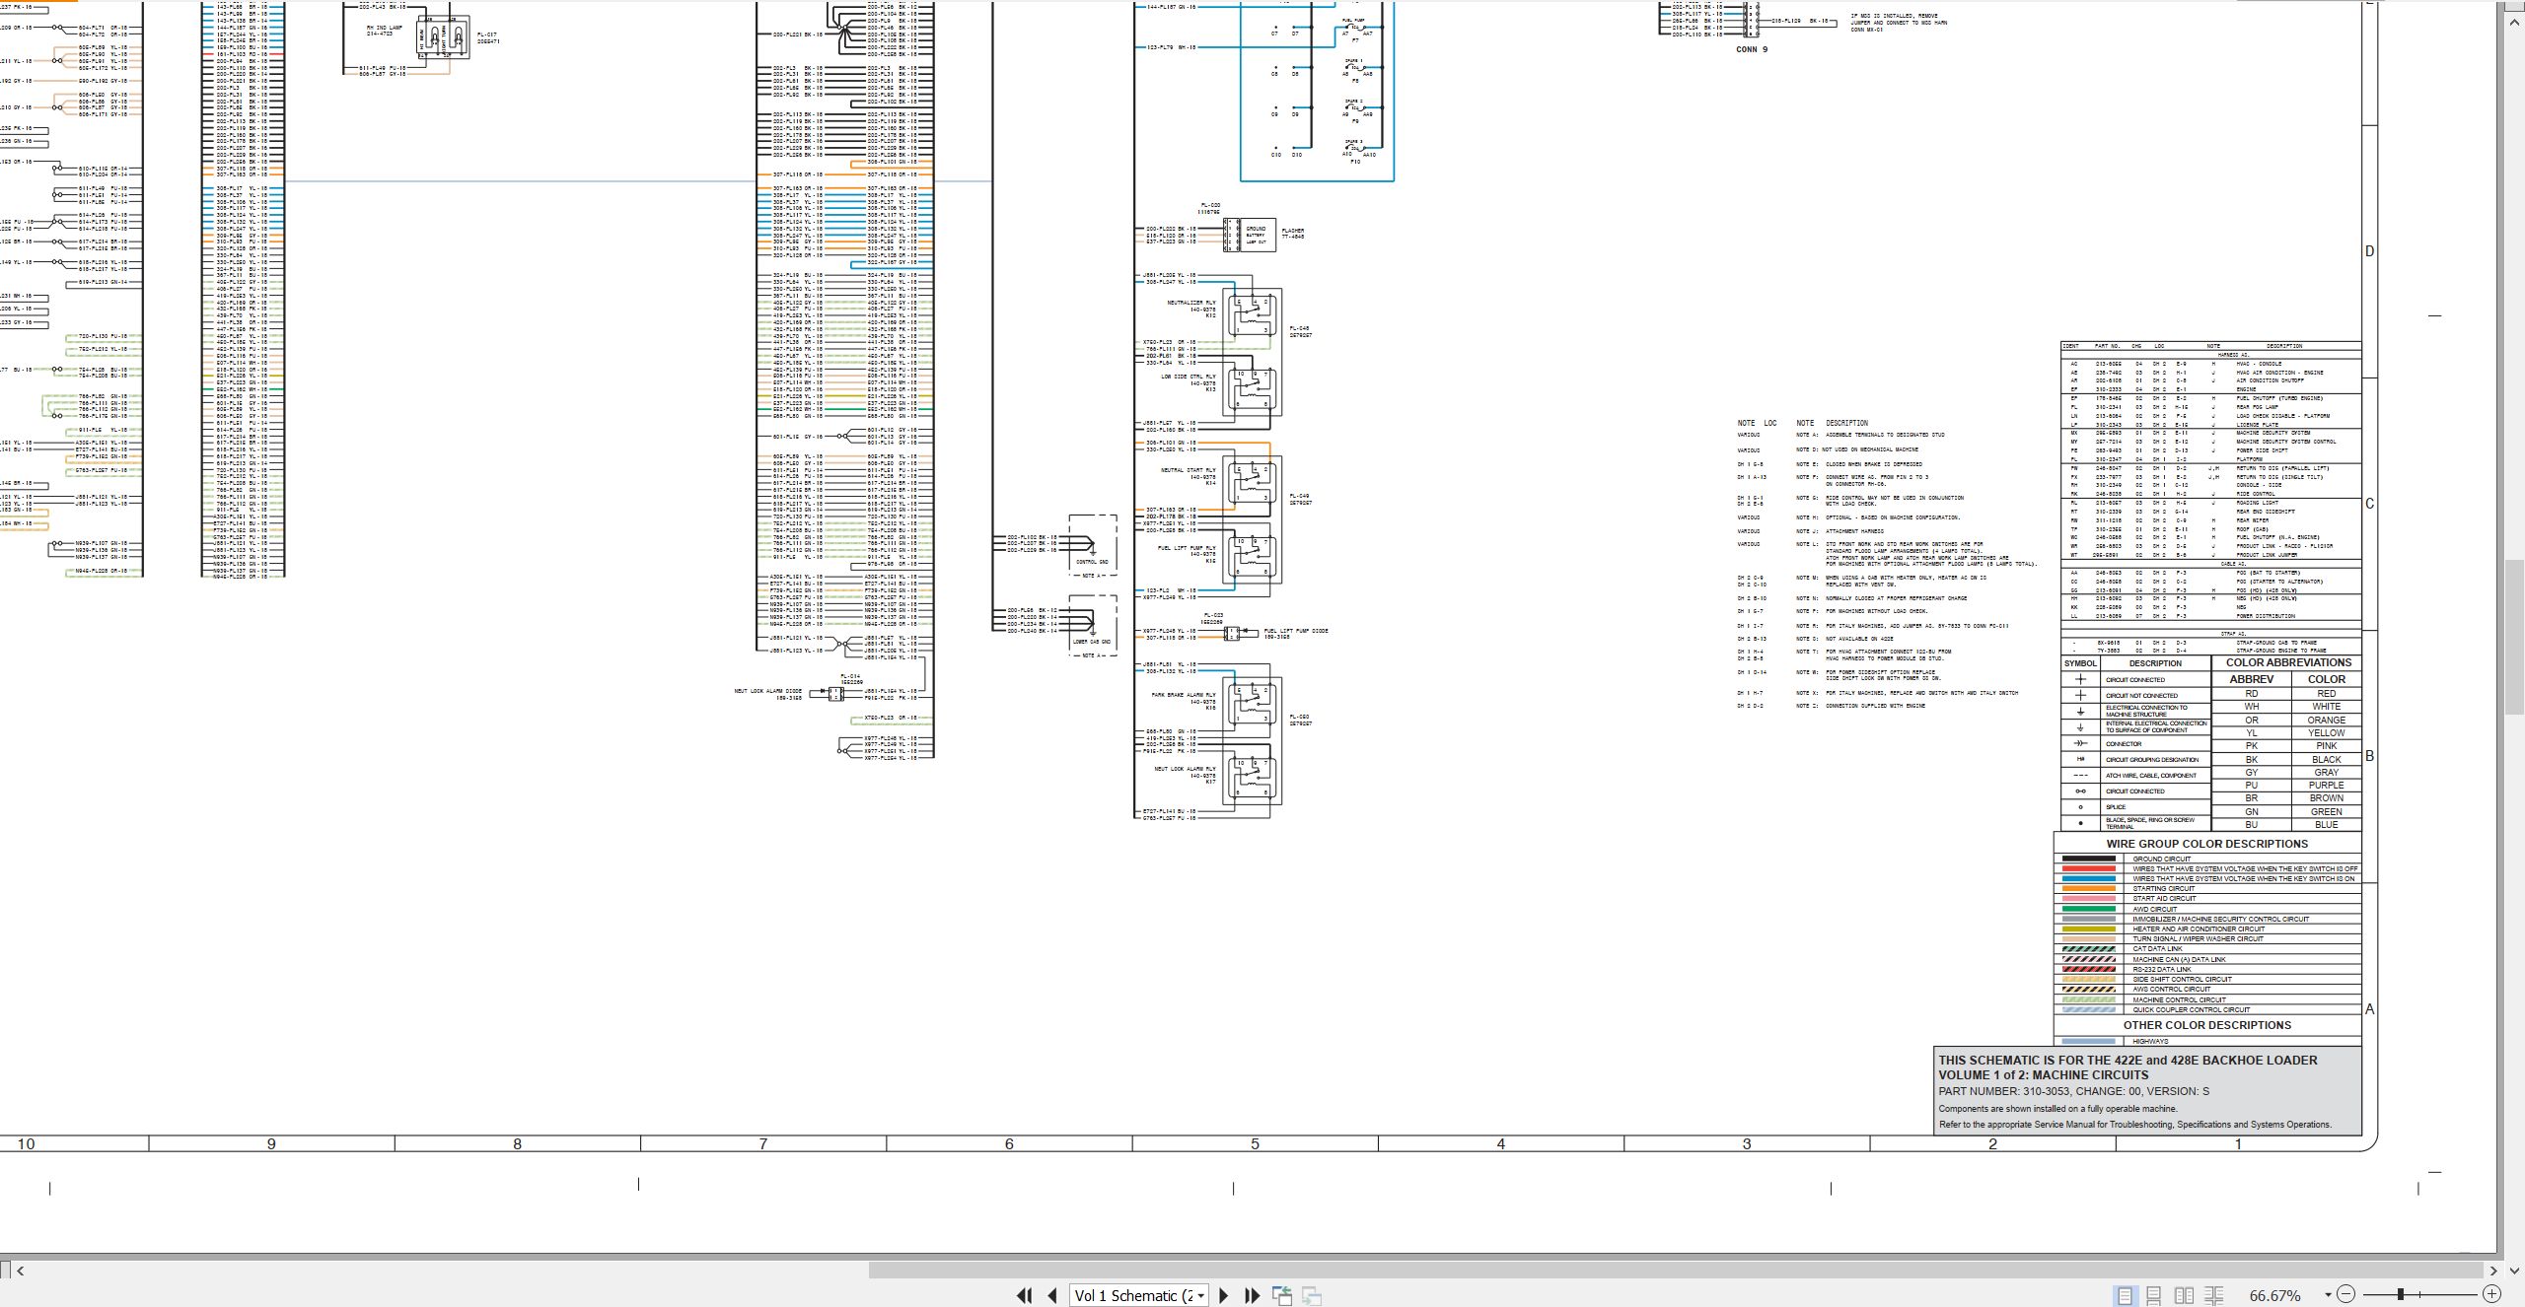Screen dimensions: 2525x1307
Task: Open the 66.67% zoom level dropdown
Action: pyautogui.click(x=2328, y=1295)
